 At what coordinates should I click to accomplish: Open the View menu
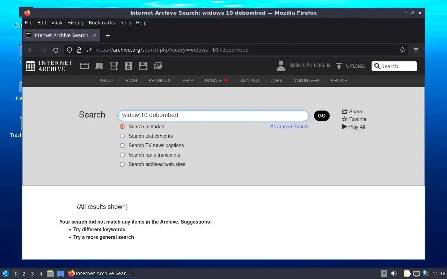(x=57, y=23)
